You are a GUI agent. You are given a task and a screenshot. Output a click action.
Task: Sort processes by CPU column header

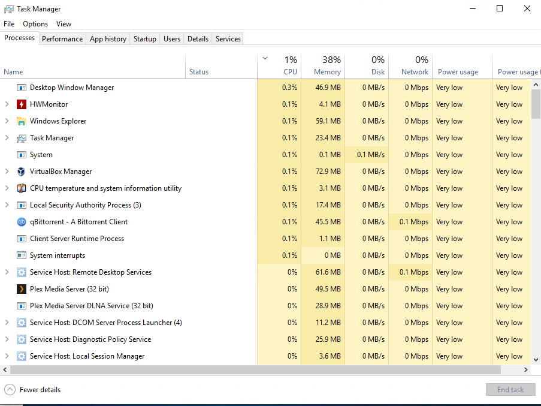[279, 67]
